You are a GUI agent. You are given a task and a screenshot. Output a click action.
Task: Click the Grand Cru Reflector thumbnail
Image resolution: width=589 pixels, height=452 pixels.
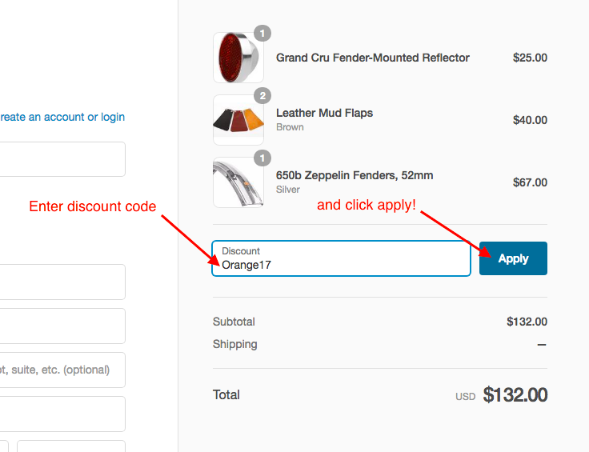[238, 58]
